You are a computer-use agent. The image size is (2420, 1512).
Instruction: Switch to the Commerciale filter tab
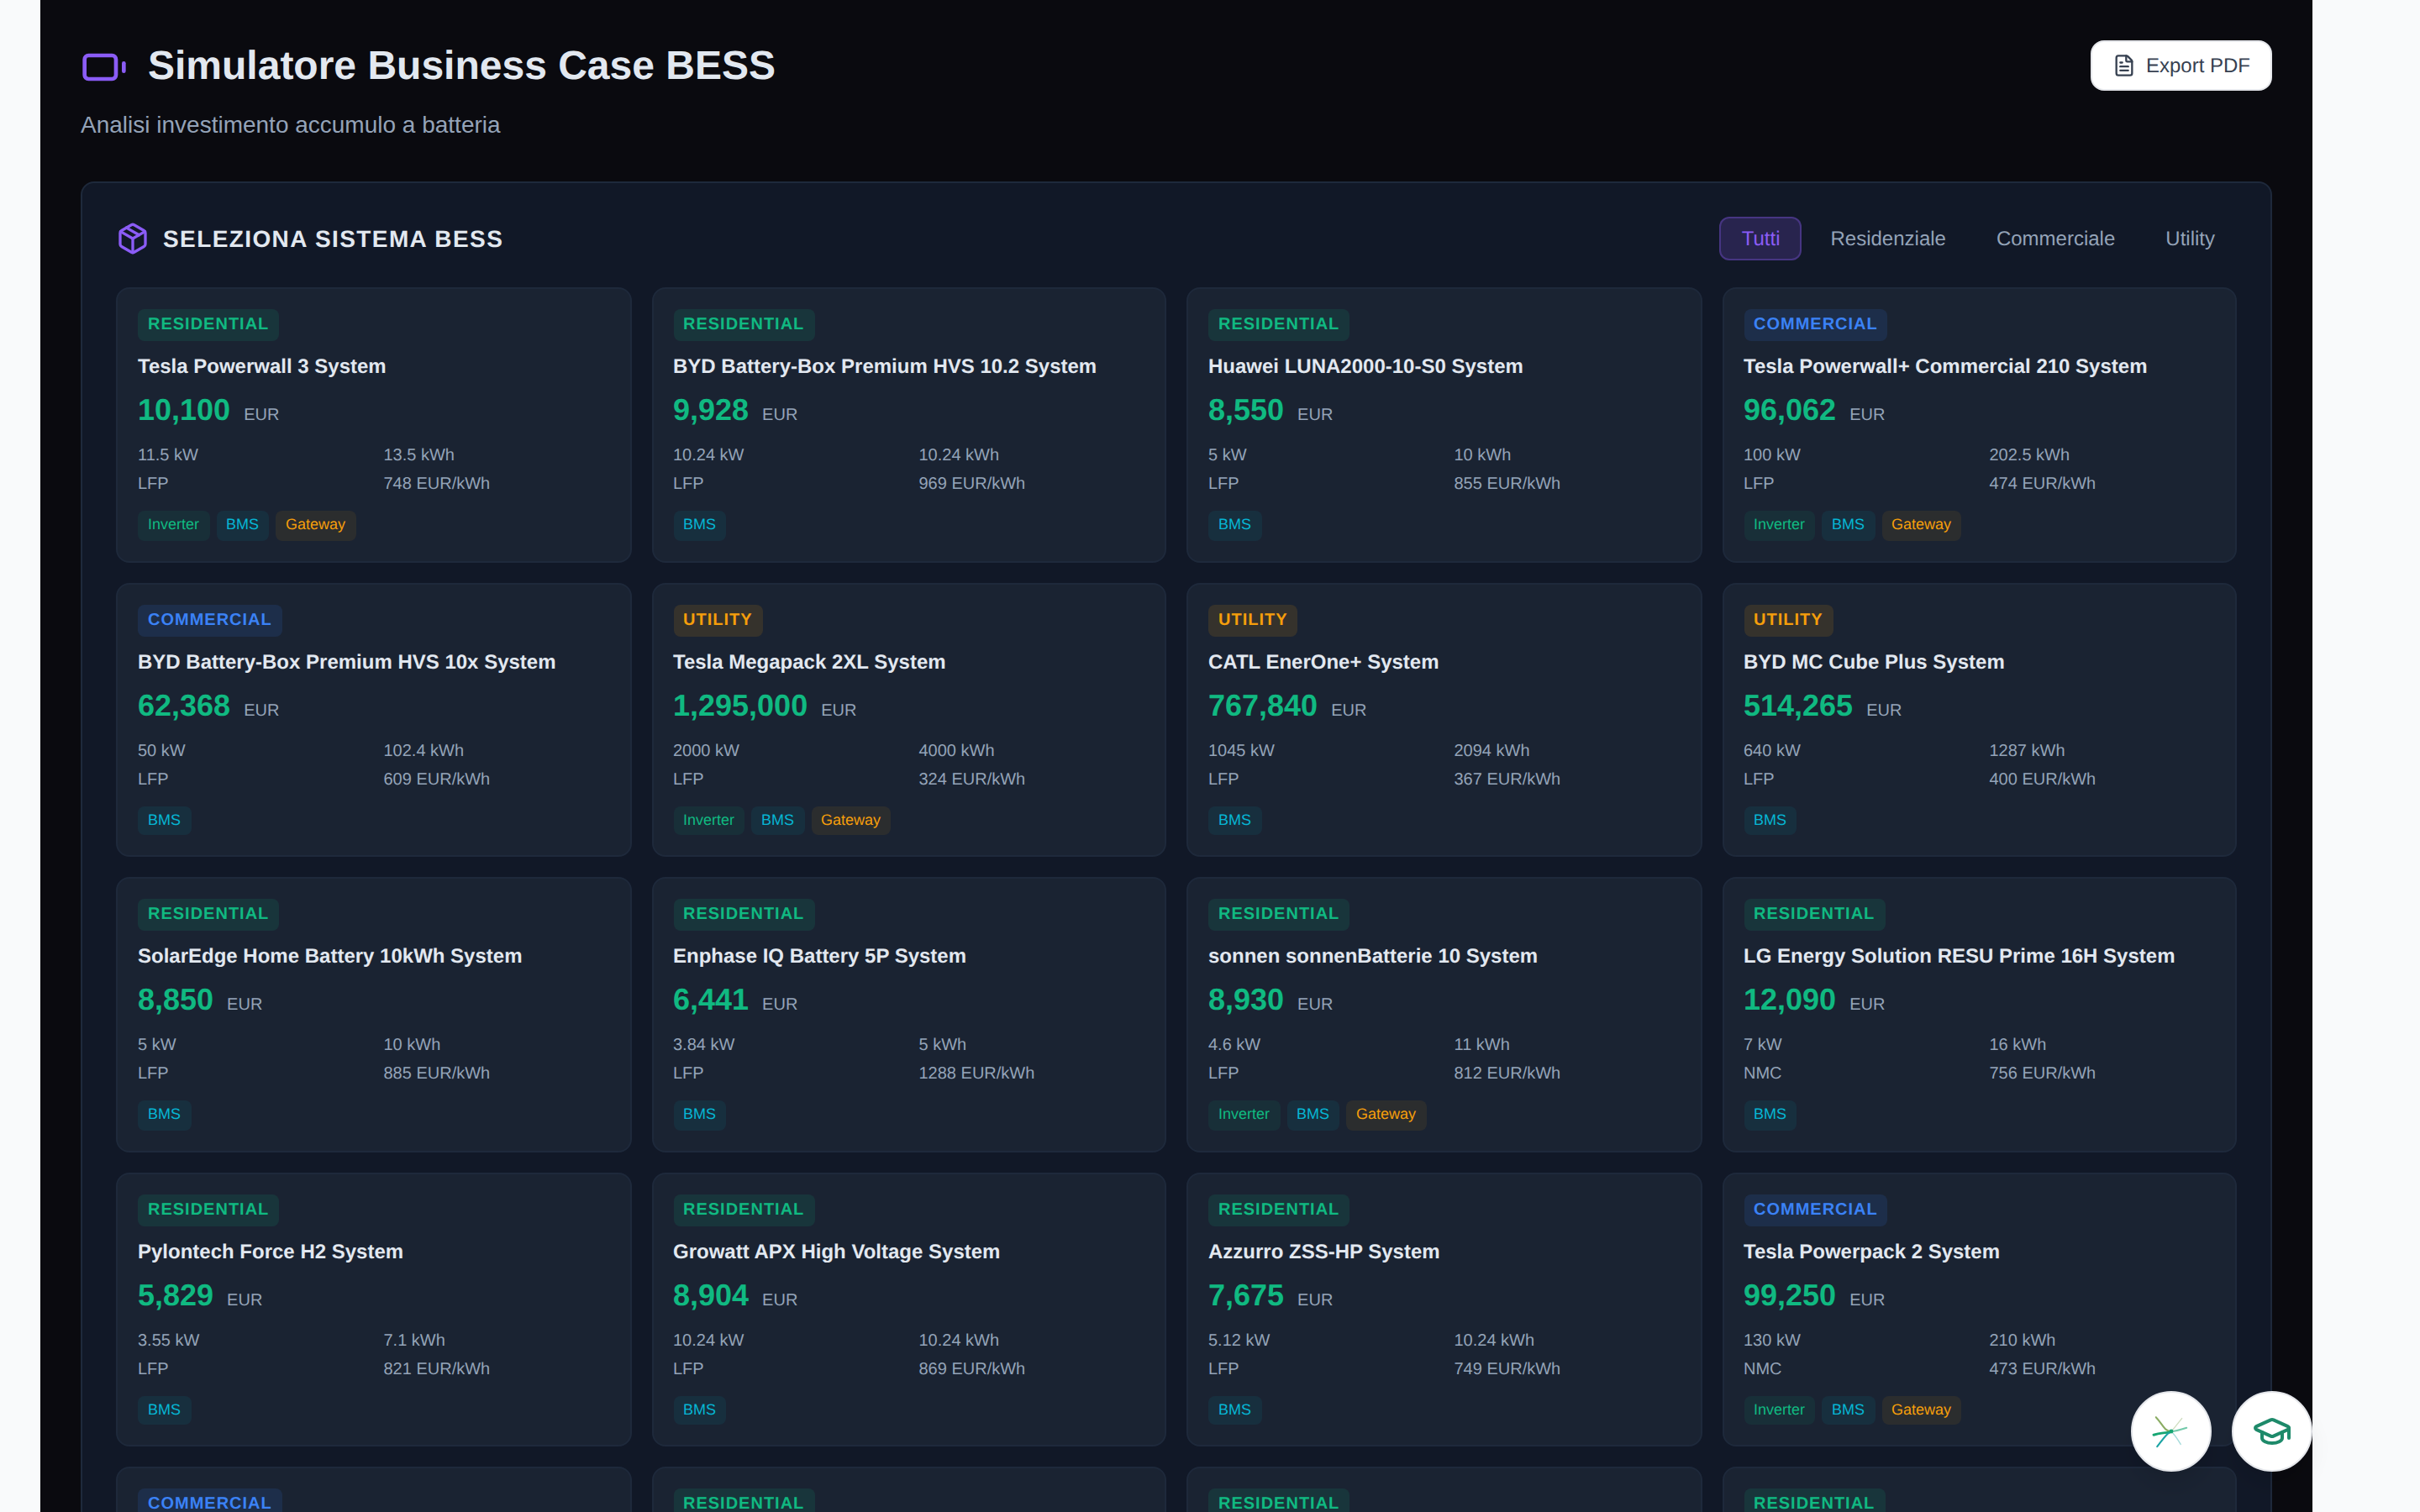coord(2055,239)
